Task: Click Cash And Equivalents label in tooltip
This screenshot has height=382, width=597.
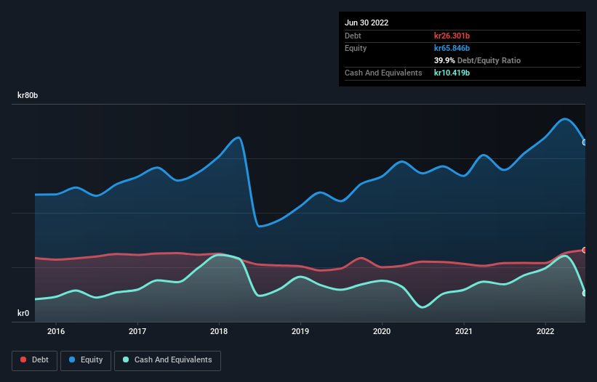Action: click(383, 73)
